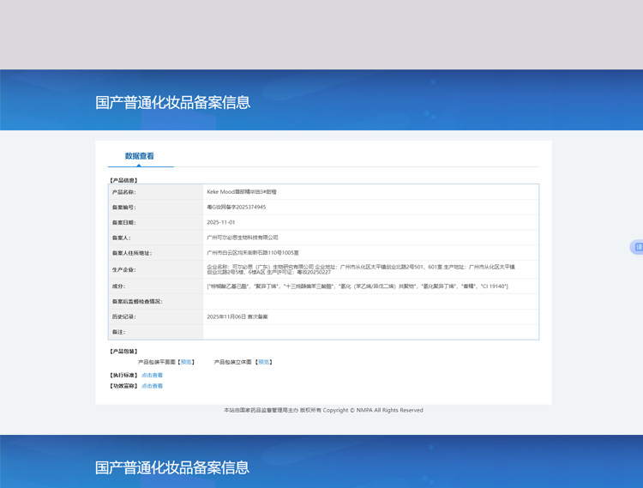Open 预览 link for 产品包装平面图
Viewport: 643px width, 488px height.
pos(186,362)
